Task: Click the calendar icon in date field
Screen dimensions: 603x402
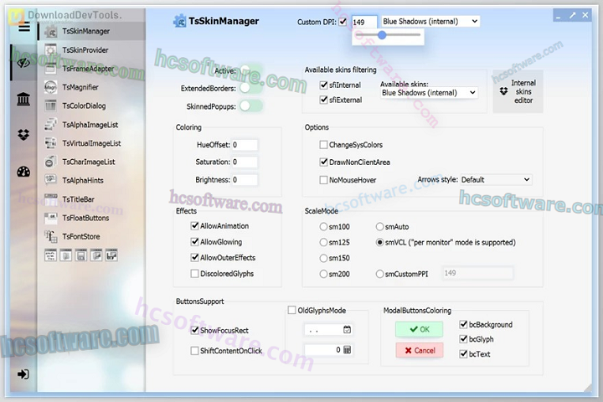Action: tap(347, 330)
